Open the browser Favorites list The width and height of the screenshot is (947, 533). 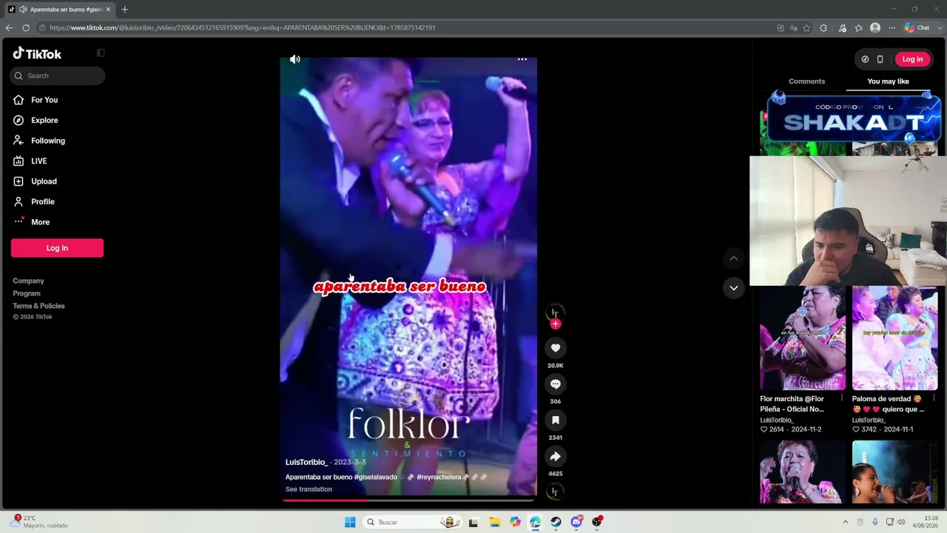[858, 28]
